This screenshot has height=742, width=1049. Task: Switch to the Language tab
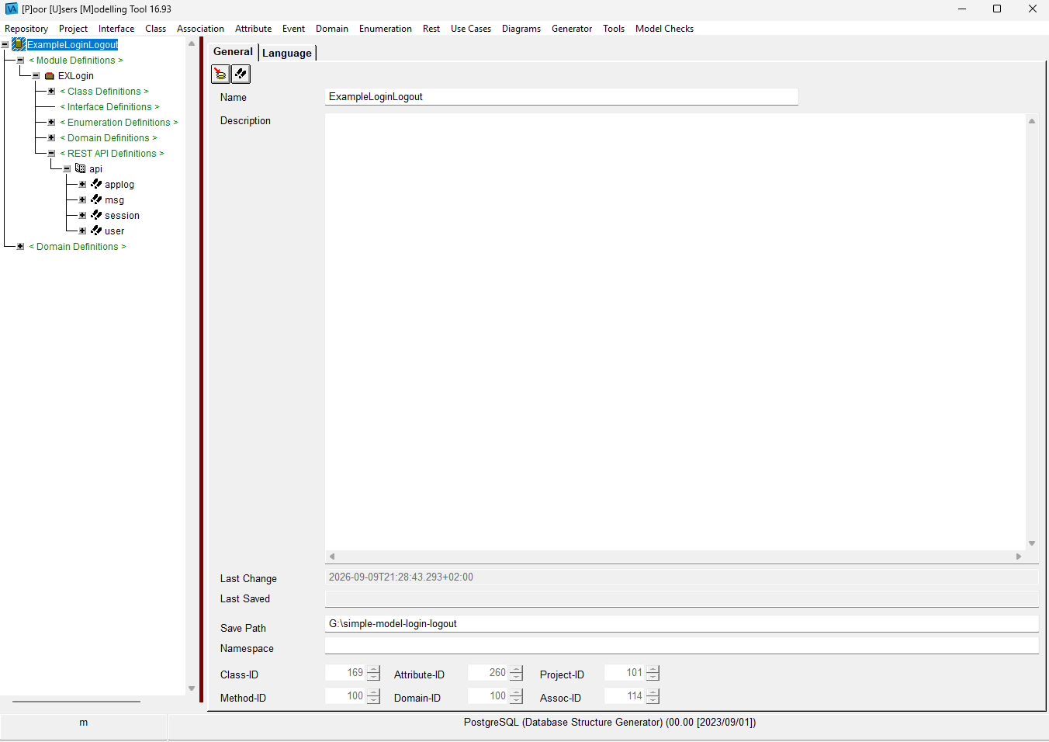click(x=287, y=53)
